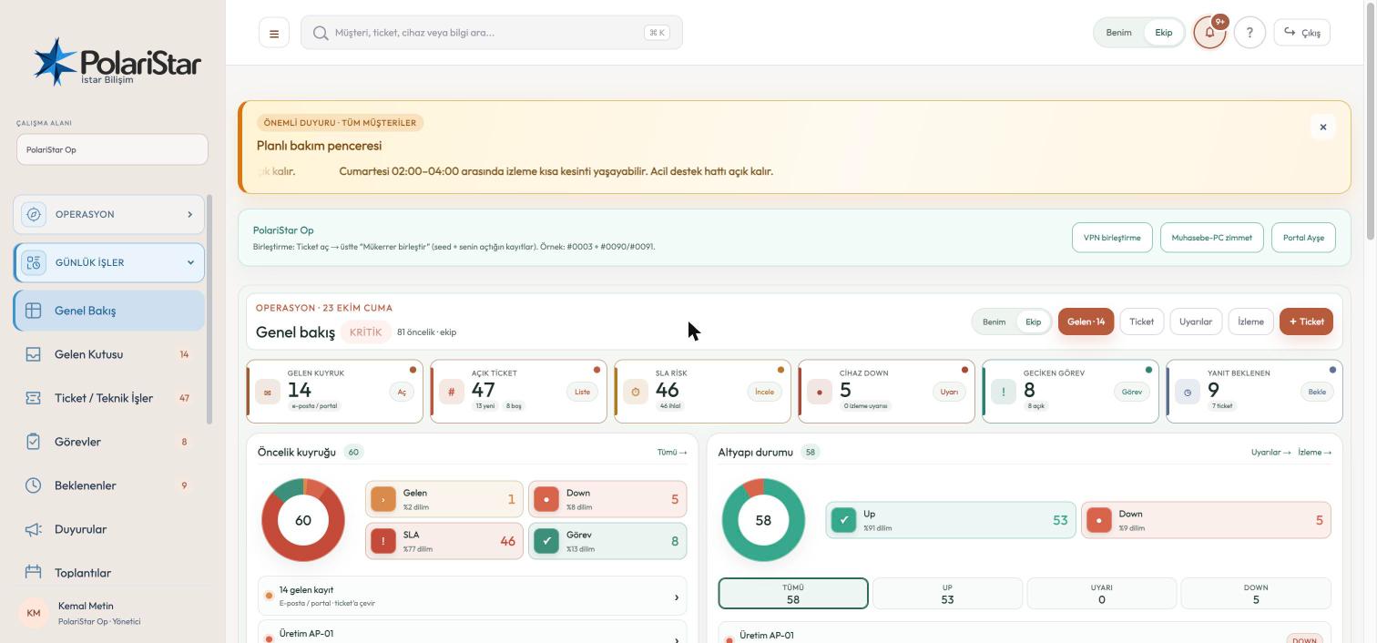This screenshot has height=643, width=1377.
Task: Open the Gelen · 14 tab
Action: click(x=1086, y=321)
